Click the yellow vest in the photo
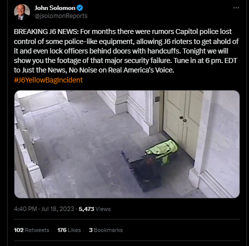The height and width of the screenshot is (246, 249). click(x=162, y=151)
